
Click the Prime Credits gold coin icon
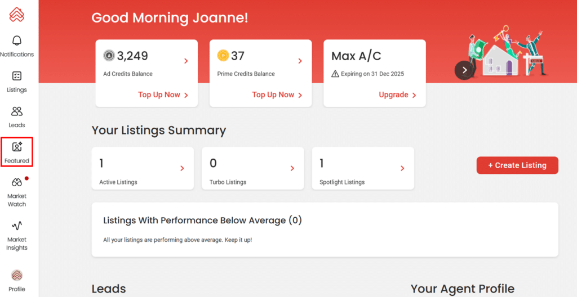[x=223, y=56]
